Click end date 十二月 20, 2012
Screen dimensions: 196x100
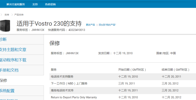coord(171,97)
